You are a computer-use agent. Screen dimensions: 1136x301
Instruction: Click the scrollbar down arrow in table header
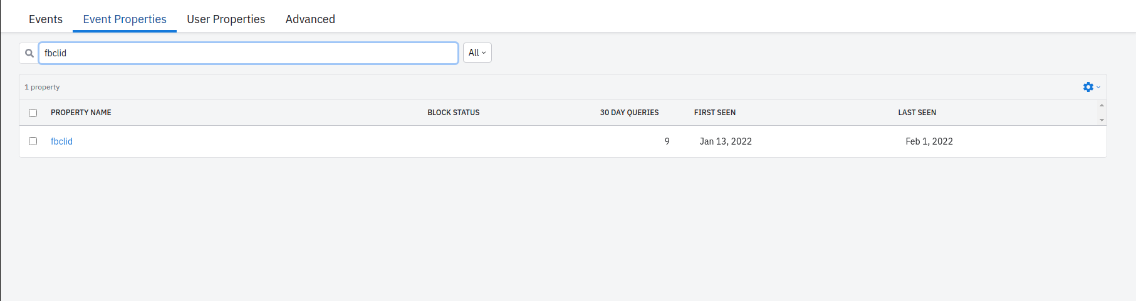click(1102, 120)
